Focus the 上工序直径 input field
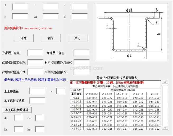 (x=37, y=91)
